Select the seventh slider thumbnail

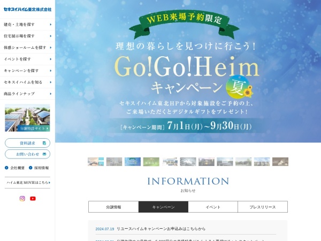point(207,162)
